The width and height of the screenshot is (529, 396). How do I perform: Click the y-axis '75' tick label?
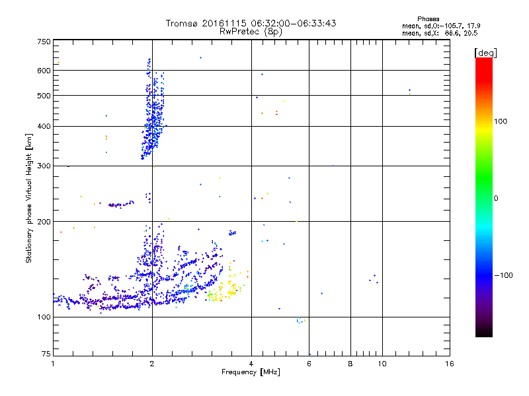[46, 354]
